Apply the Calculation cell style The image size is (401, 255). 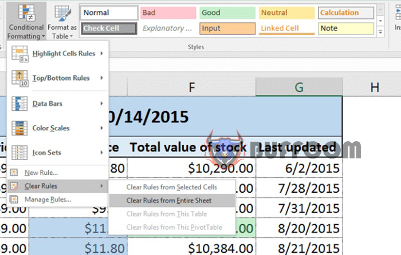coord(346,13)
